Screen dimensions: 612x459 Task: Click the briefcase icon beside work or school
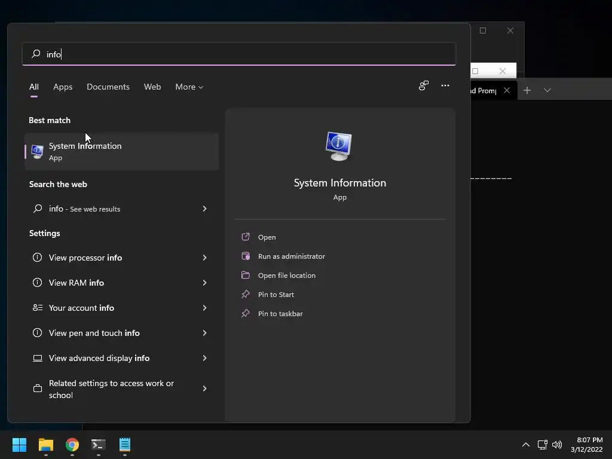(38, 388)
